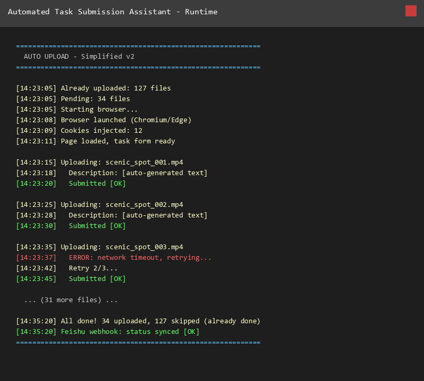This screenshot has height=381, width=424.
Task: Click the 'Cookies injected: 12' line
Action: click(x=79, y=130)
